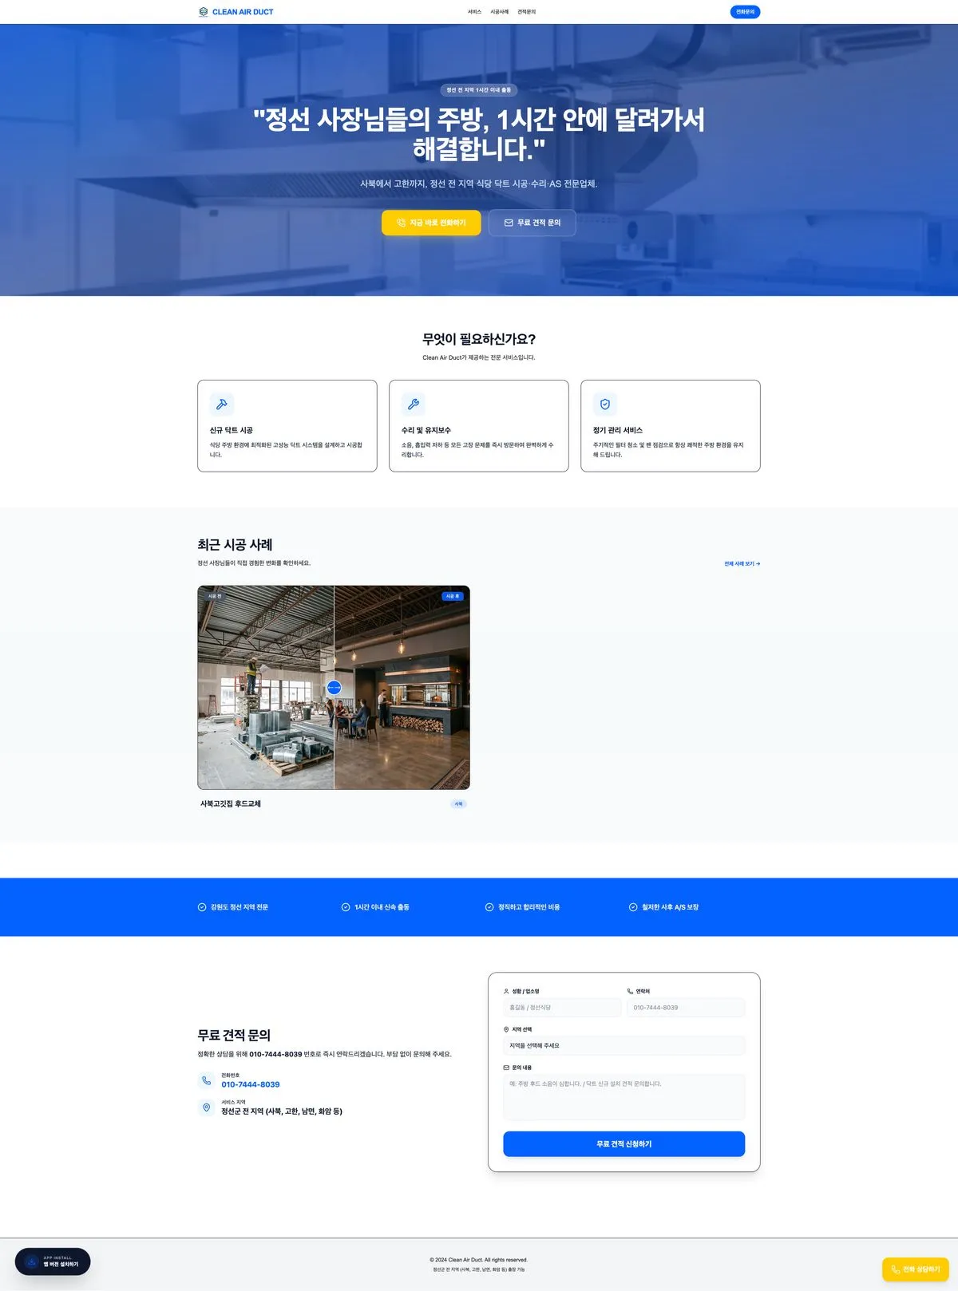The image size is (958, 1291).
Task: Open the 견적문의 nav menu item
Action: pos(526,12)
